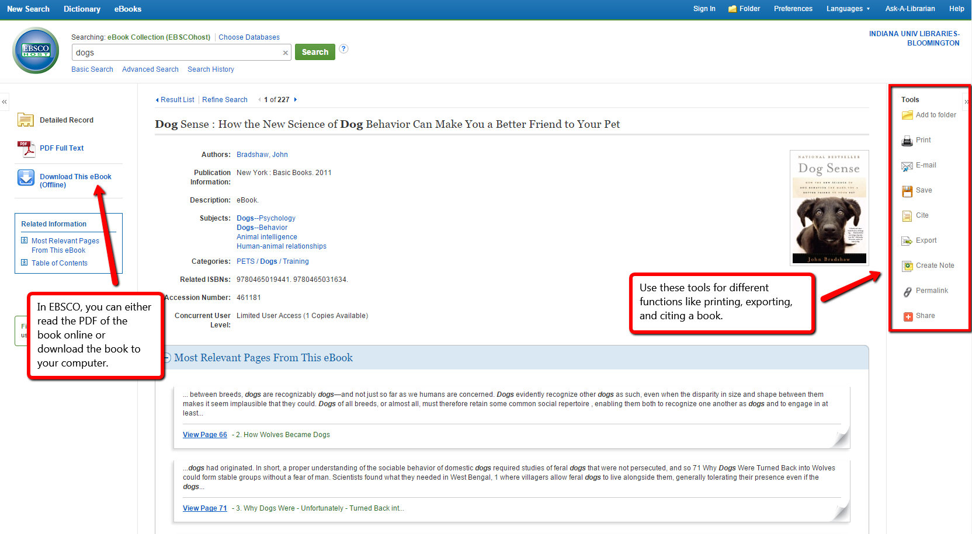
Task: Open Dictionary in top menu
Action: point(82,9)
